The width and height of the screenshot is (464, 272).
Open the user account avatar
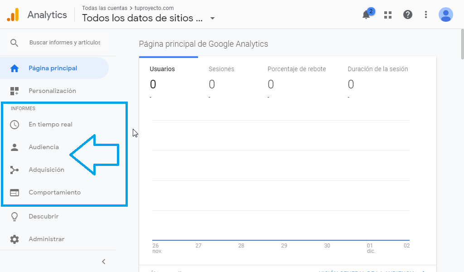point(445,15)
